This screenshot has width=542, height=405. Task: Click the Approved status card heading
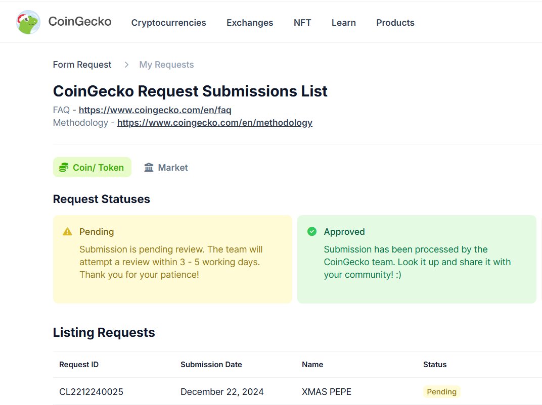coord(344,232)
